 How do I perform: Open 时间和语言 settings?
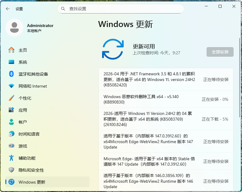47,134
